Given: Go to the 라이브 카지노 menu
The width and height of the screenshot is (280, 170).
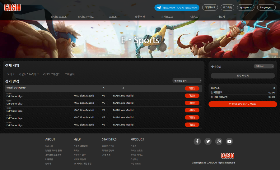Looking at the screenshot, I should [86, 17].
